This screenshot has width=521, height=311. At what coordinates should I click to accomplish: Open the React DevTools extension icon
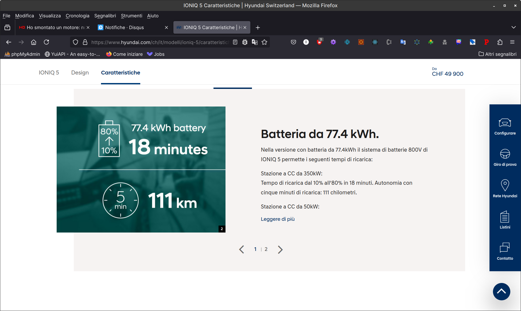point(375,42)
